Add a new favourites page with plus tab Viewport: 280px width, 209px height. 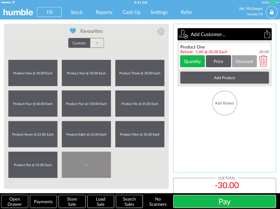coord(97,43)
